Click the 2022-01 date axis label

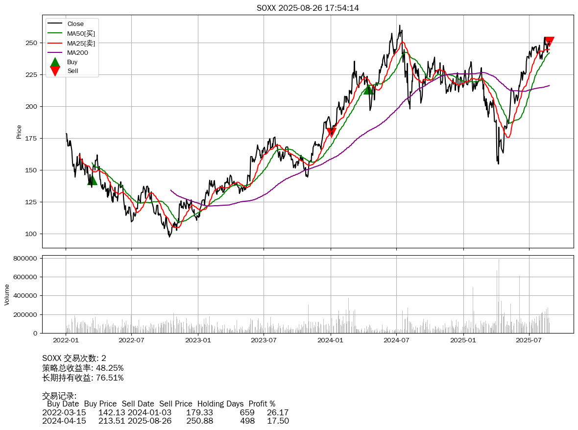(x=66, y=340)
